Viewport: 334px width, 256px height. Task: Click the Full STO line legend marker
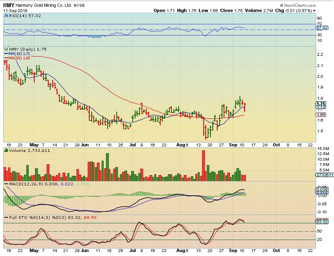point(6,217)
